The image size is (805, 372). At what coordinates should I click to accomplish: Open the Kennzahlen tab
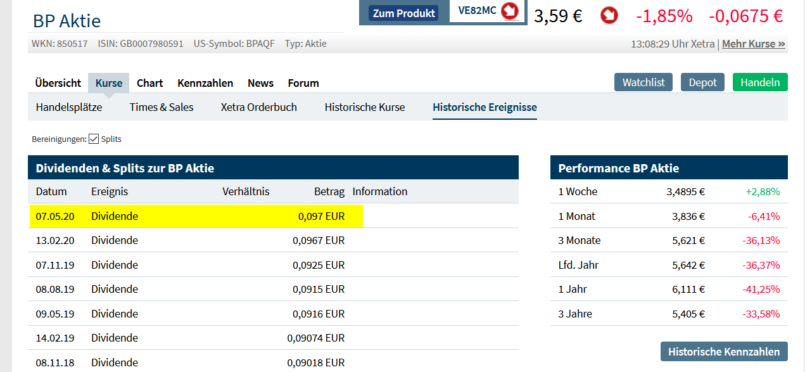(205, 83)
